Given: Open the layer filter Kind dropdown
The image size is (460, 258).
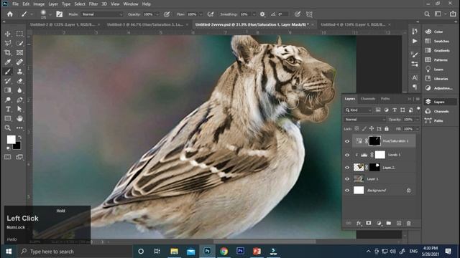Looking at the screenshot, I should click(x=358, y=110).
